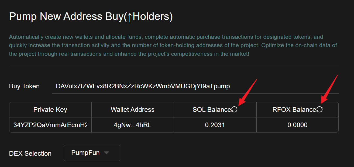Click the red arrow pointing at RFOX refresh

coord(329,89)
